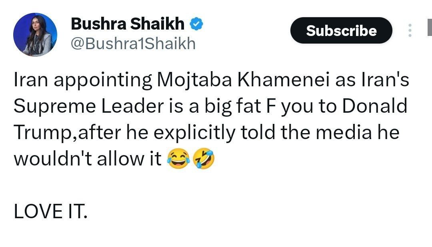Open the @Bushra1Shaikh handle link
The width and height of the screenshot is (432, 247).
[133, 43]
